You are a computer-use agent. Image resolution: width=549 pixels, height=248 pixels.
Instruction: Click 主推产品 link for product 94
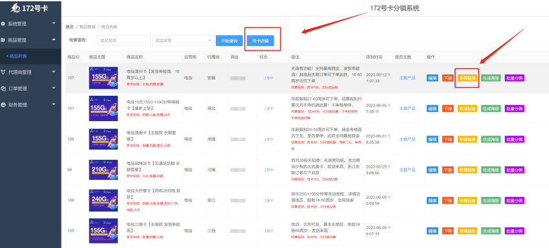coord(407,170)
